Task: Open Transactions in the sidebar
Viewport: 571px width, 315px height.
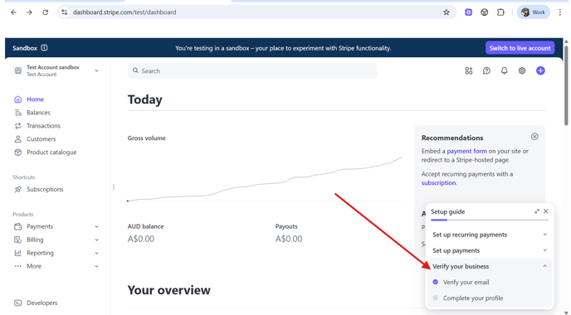Action: tap(43, 126)
